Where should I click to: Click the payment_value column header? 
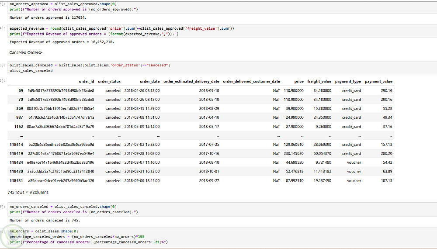378,81
